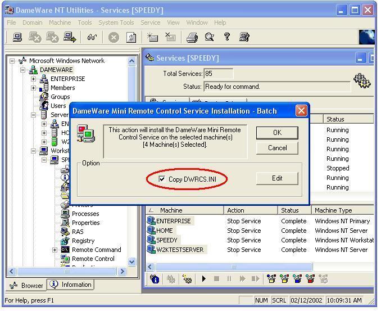Select Groups in the tree
381x311 pixels.
60,97
